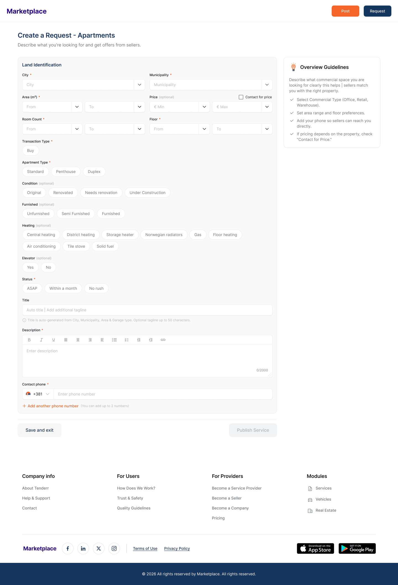398x585 pixels.
Task: Increase indent in description editor
Action: click(151, 340)
